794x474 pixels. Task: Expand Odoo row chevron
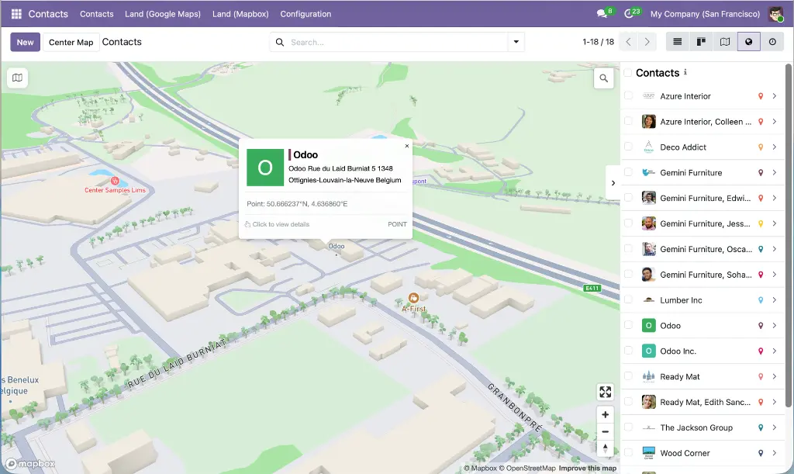click(775, 326)
